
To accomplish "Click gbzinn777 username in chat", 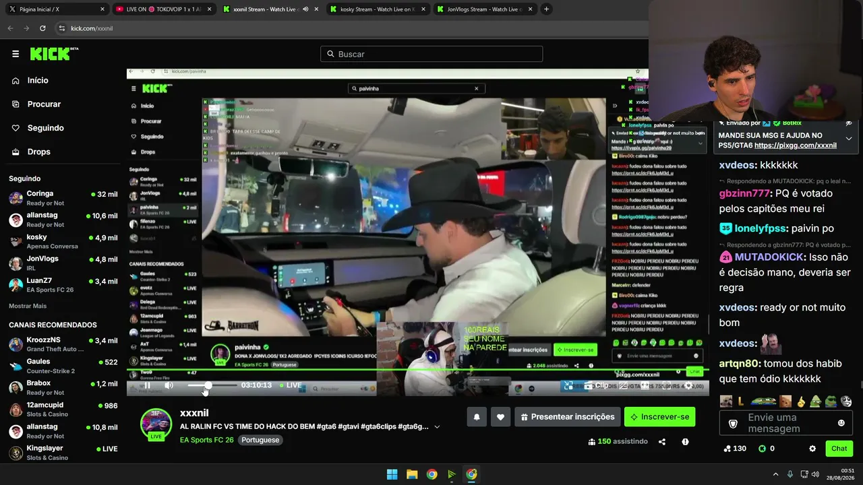I will (x=744, y=193).
